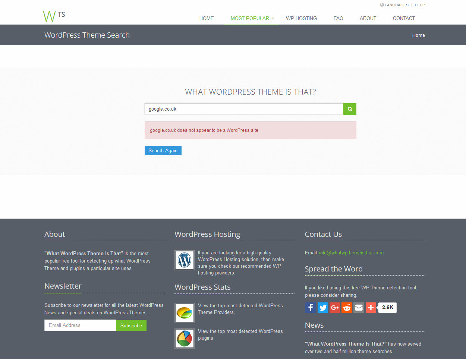Open the WordPress Hosting description text link
The height and width of the screenshot is (359, 466).
coord(241,263)
